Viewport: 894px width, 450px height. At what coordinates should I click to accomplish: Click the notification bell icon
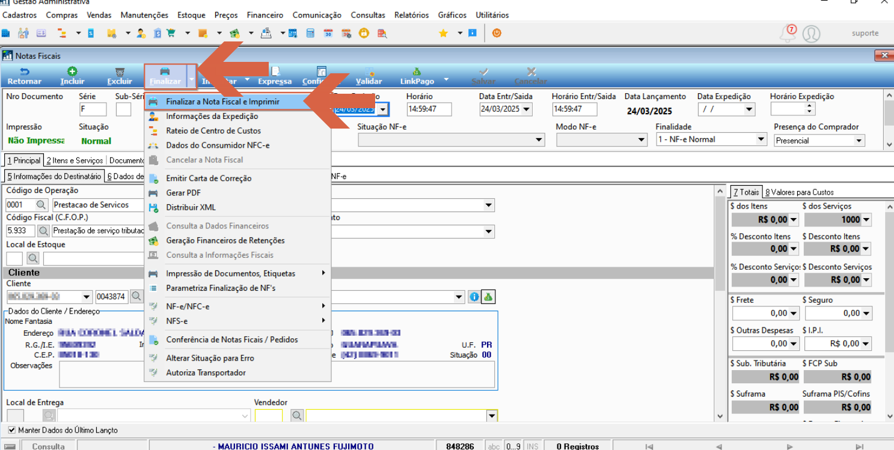point(788,33)
